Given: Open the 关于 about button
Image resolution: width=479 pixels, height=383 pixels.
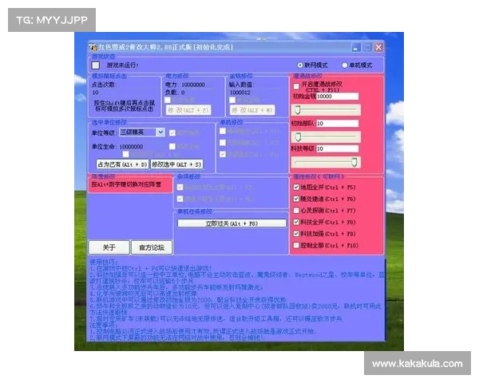Looking at the screenshot, I should [109, 247].
